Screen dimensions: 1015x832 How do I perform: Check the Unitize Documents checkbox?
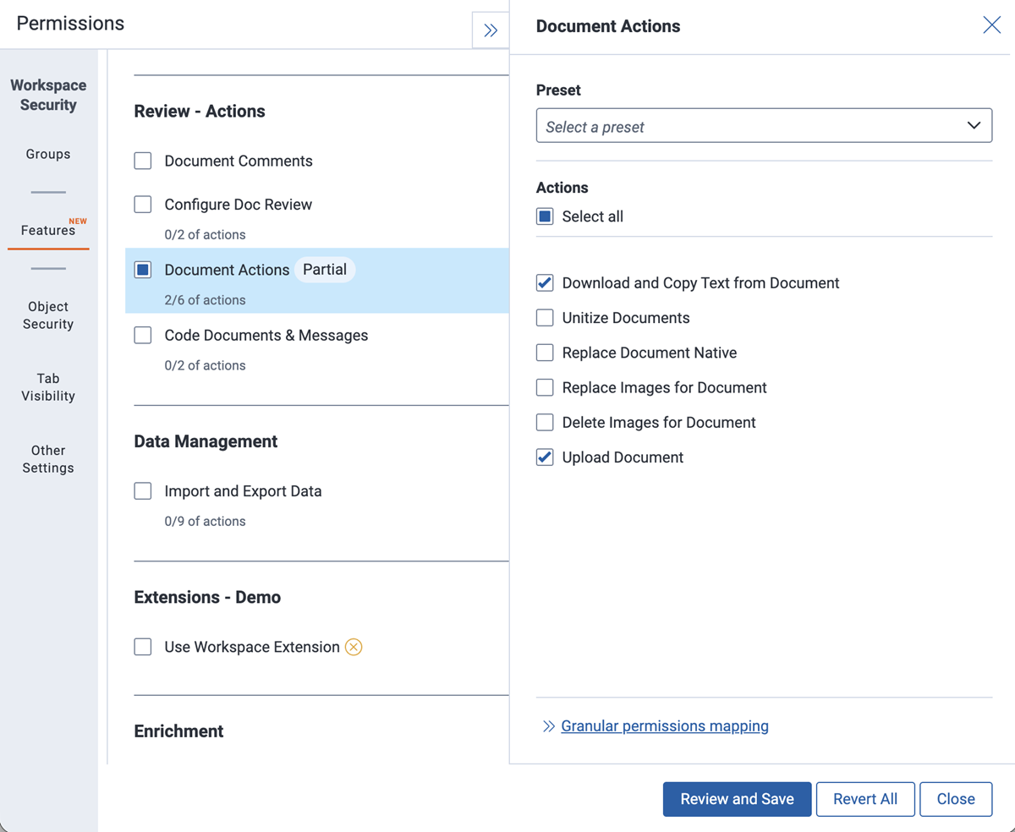tap(545, 318)
